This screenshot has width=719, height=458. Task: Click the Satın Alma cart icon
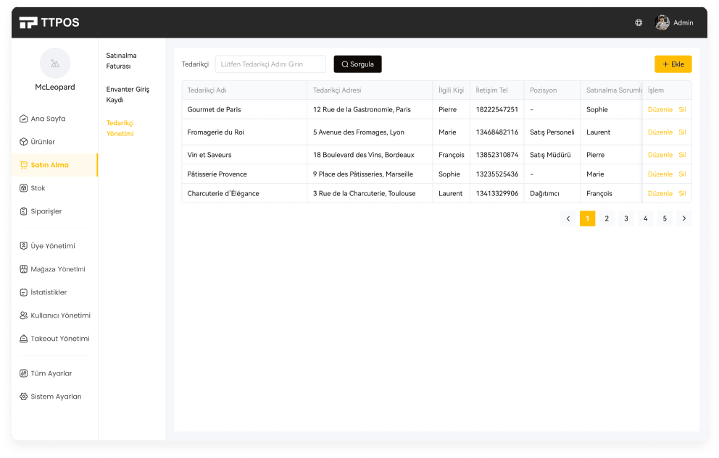click(x=23, y=165)
